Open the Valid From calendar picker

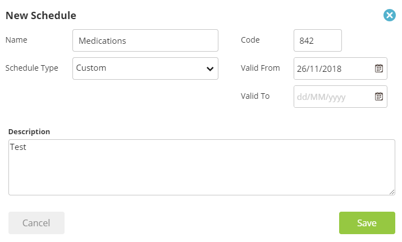click(378, 69)
